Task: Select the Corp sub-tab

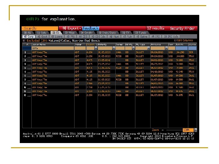Action: (29, 36)
